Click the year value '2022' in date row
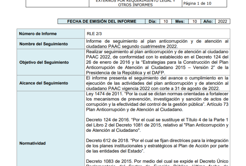The width and height of the screenshot is (246, 166). click(x=223, y=21)
